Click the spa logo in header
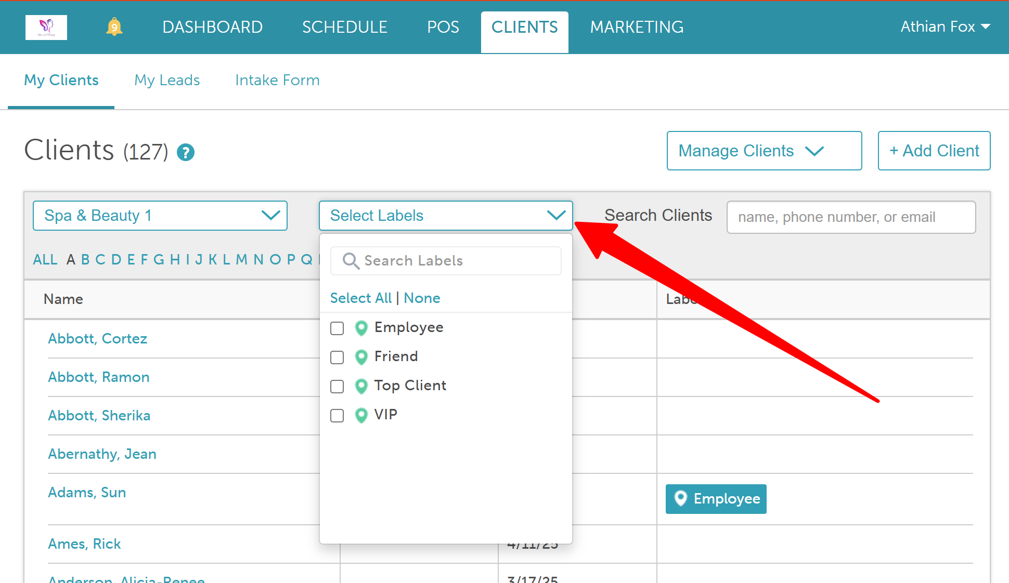 click(x=46, y=27)
